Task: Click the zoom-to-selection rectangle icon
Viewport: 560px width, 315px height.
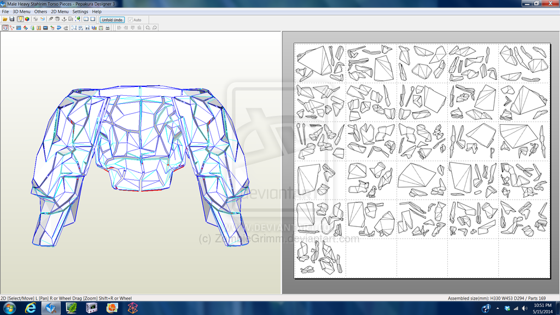Action: click(x=74, y=28)
